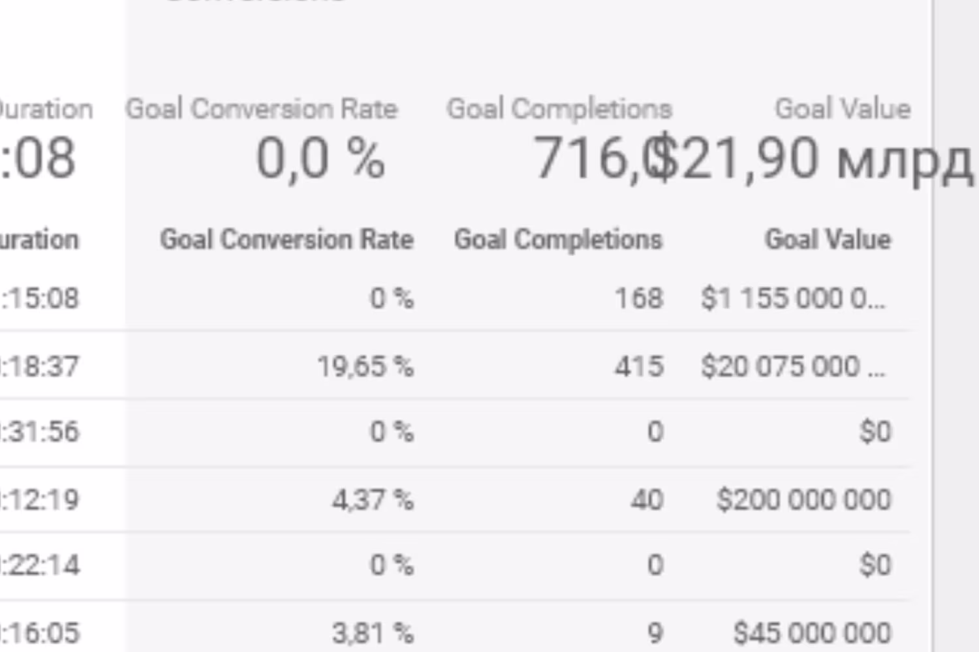
Task: Sort table by Goal Value column header
Action: click(828, 240)
